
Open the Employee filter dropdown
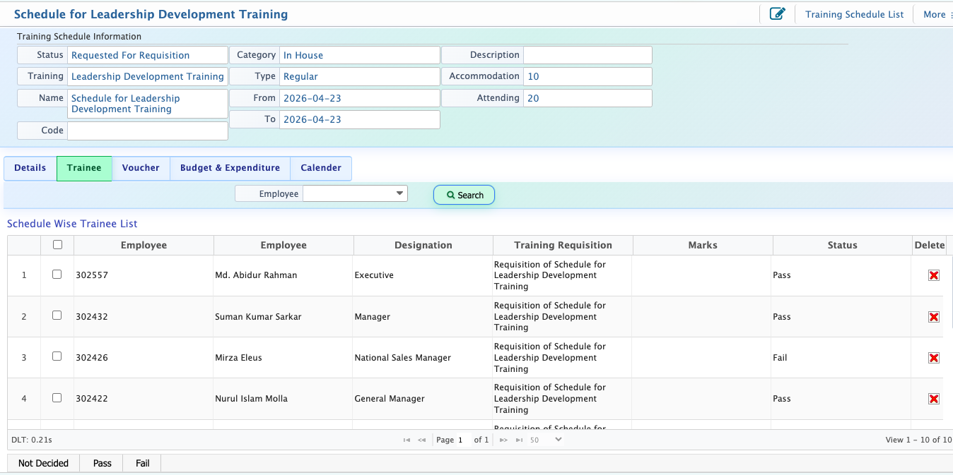[x=355, y=193]
